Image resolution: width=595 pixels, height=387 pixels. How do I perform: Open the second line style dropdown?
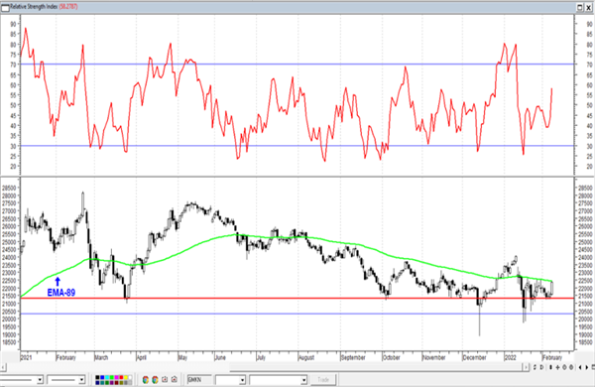(x=81, y=379)
